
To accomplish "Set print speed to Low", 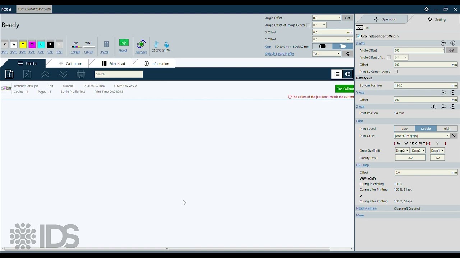I will [405, 129].
